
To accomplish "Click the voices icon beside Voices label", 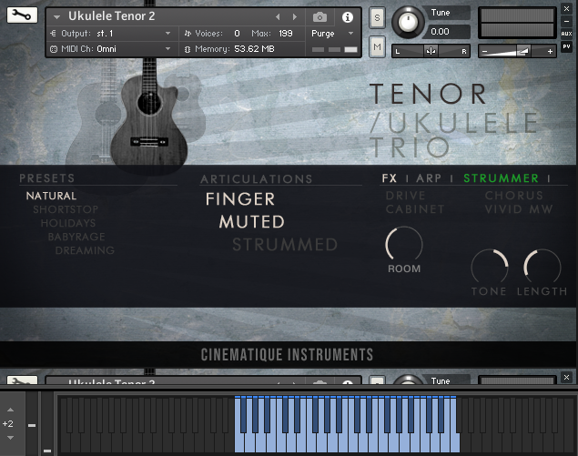I will tap(188, 34).
